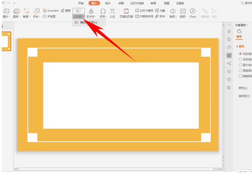This screenshot has width=252, height=175.
Task: Click the horizontal scrollbar below the slide
Action: point(116,169)
